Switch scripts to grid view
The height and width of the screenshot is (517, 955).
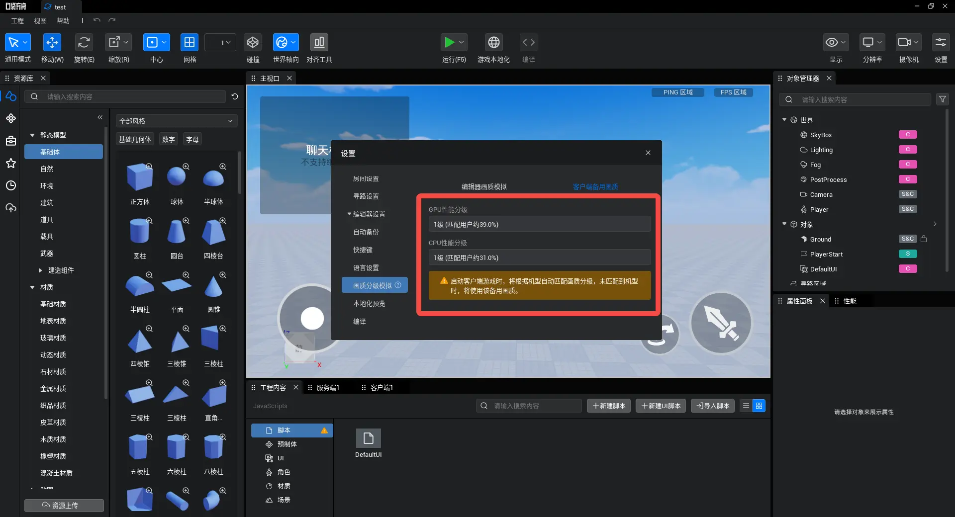[759, 406]
